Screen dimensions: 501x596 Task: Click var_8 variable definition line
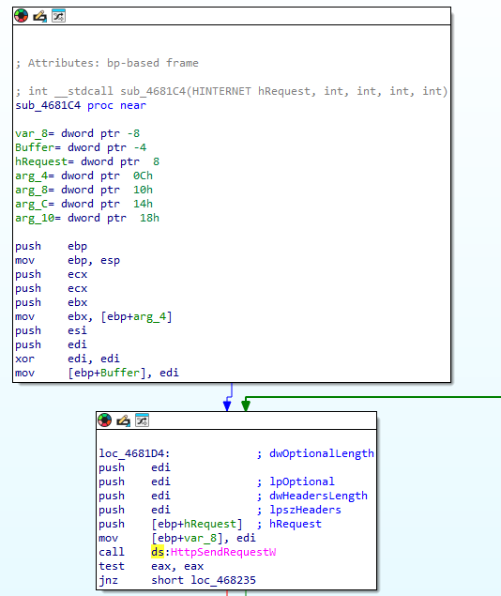tap(78, 133)
